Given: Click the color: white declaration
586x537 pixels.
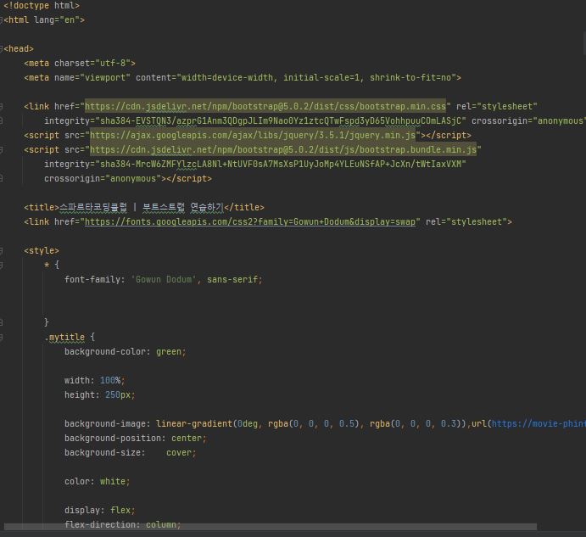Looking at the screenshot, I should click(x=98, y=481).
